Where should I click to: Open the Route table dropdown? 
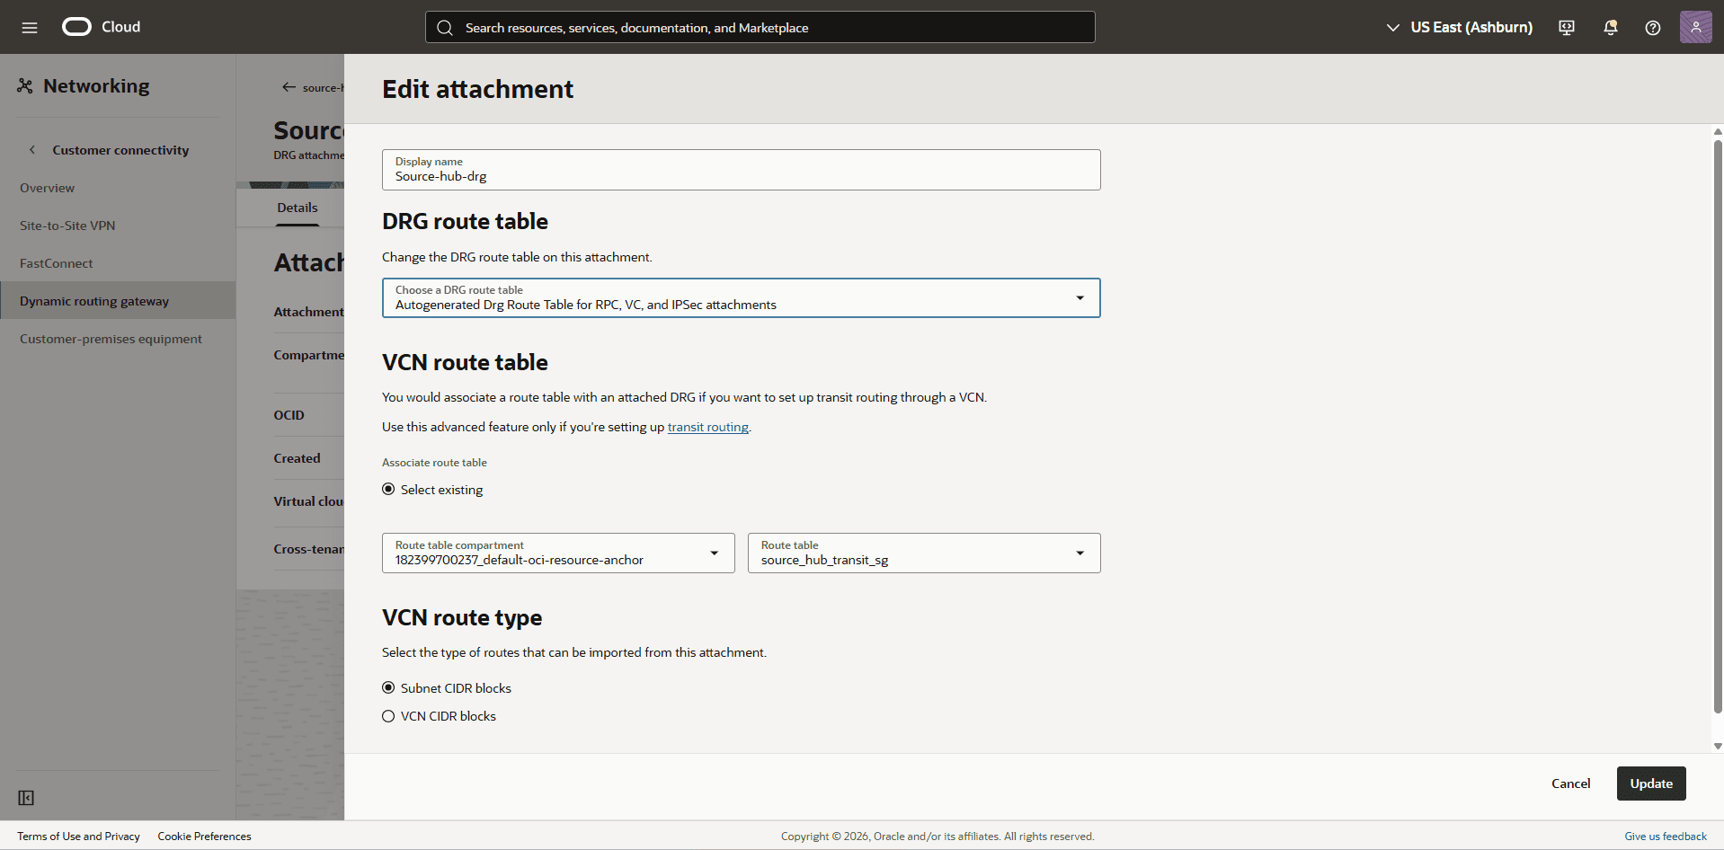(x=924, y=553)
